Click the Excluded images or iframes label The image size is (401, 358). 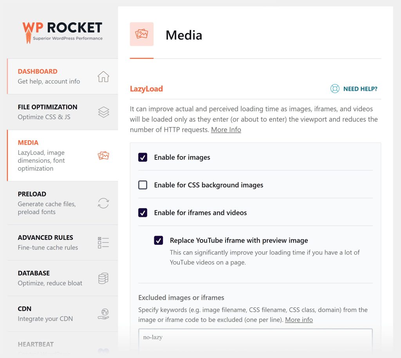click(181, 298)
